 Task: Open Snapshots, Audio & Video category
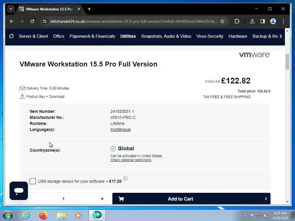(x=166, y=36)
